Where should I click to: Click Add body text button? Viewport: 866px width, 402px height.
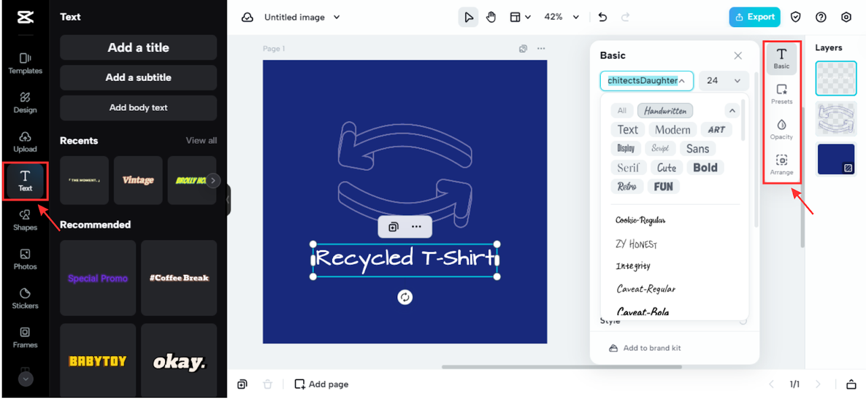(x=138, y=107)
